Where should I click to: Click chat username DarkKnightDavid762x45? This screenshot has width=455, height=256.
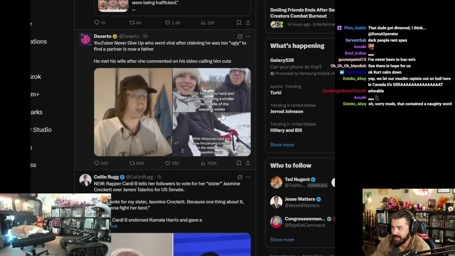pyautogui.click(x=344, y=91)
